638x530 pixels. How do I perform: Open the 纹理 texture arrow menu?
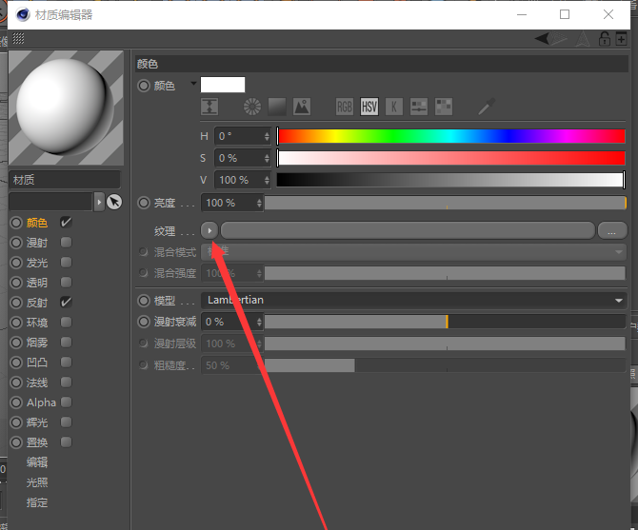pyautogui.click(x=209, y=230)
